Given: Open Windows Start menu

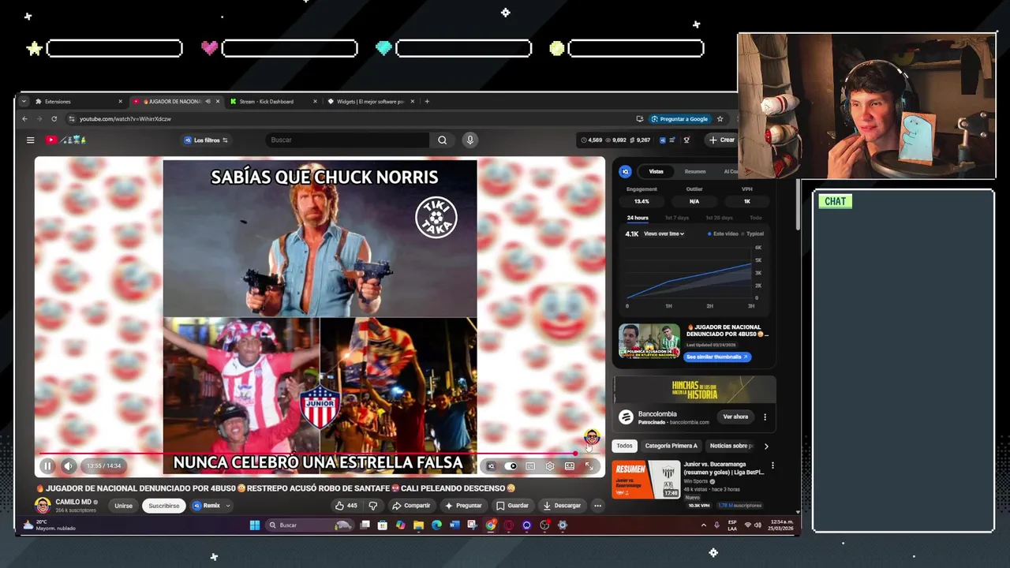Looking at the screenshot, I should pyautogui.click(x=255, y=525).
